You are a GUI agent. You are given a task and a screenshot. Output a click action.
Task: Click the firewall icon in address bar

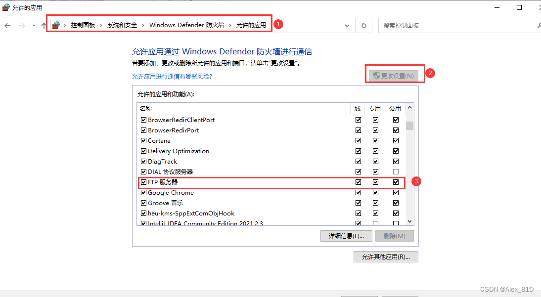coord(56,25)
